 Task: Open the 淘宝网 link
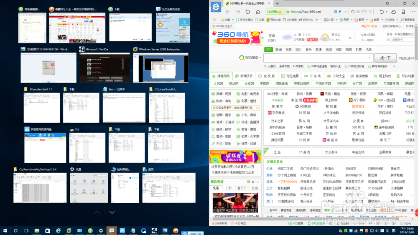[x=296, y=100]
